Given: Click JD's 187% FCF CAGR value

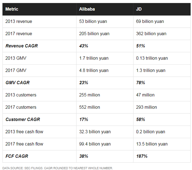Looking at the screenshot, I should [x=142, y=156].
